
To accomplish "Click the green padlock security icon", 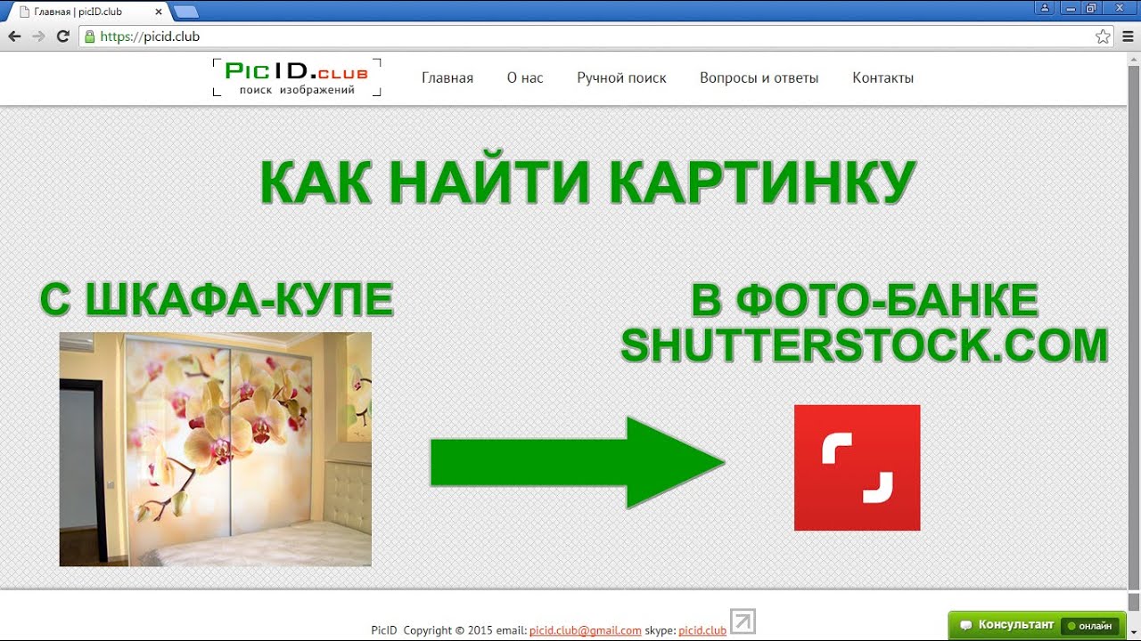I will click(88, 37).
